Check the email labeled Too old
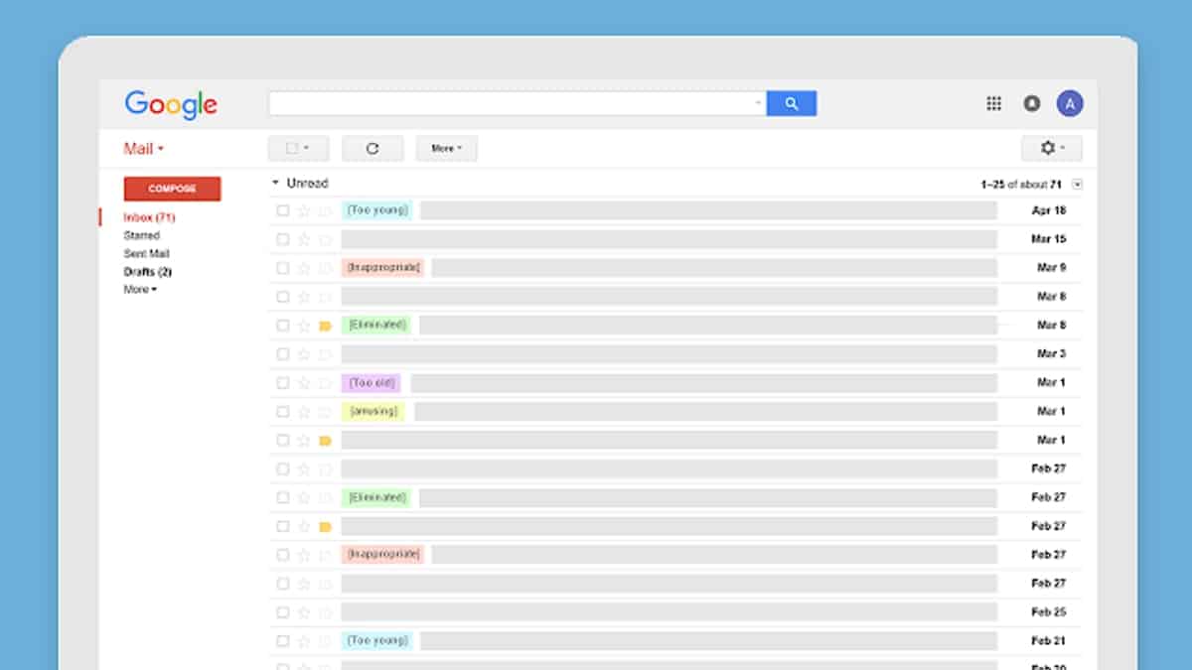This screenshot has height=670, width=1192. [281, 382]
